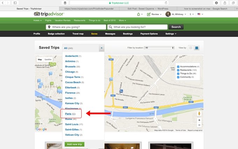Open the Messages tab

tap(110, 34)
